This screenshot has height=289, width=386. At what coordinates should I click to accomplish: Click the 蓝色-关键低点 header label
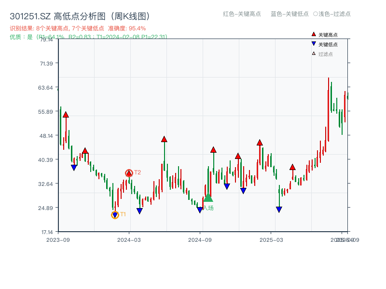pyautogui.click(x=289, y=14)
